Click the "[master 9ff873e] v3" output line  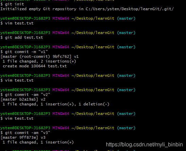[23, 137]
